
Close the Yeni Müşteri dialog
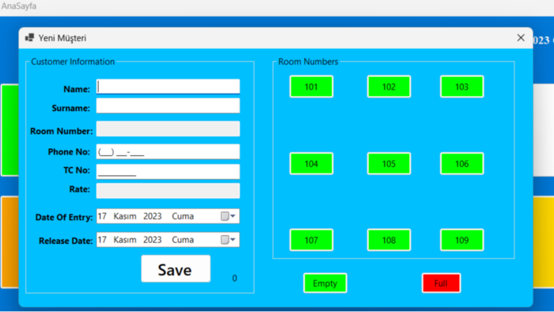[x=521, y=38]
